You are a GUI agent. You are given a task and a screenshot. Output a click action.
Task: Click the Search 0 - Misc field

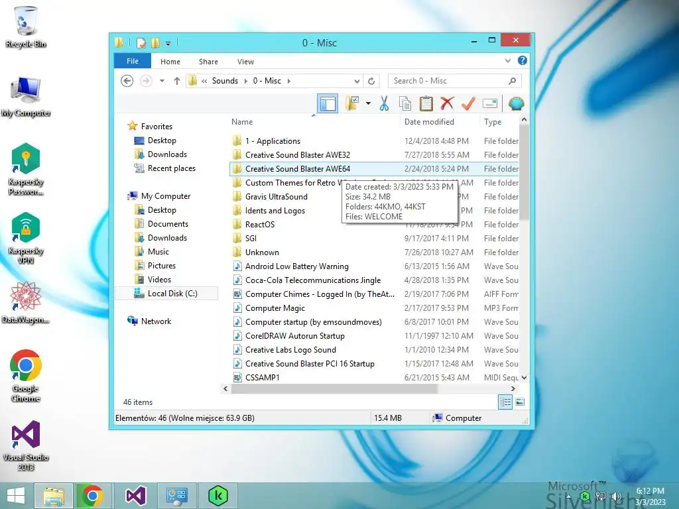coord(455,81)
